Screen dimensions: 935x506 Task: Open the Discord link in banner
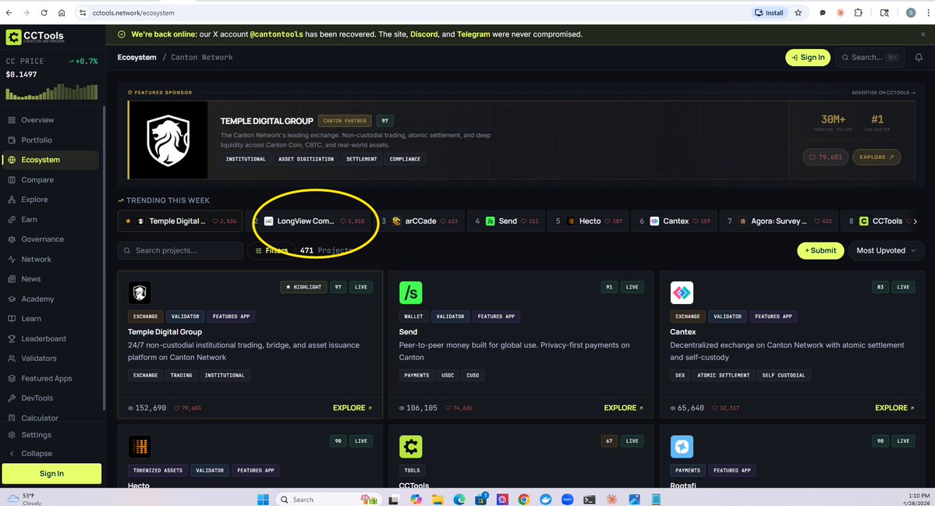(424, 34)
